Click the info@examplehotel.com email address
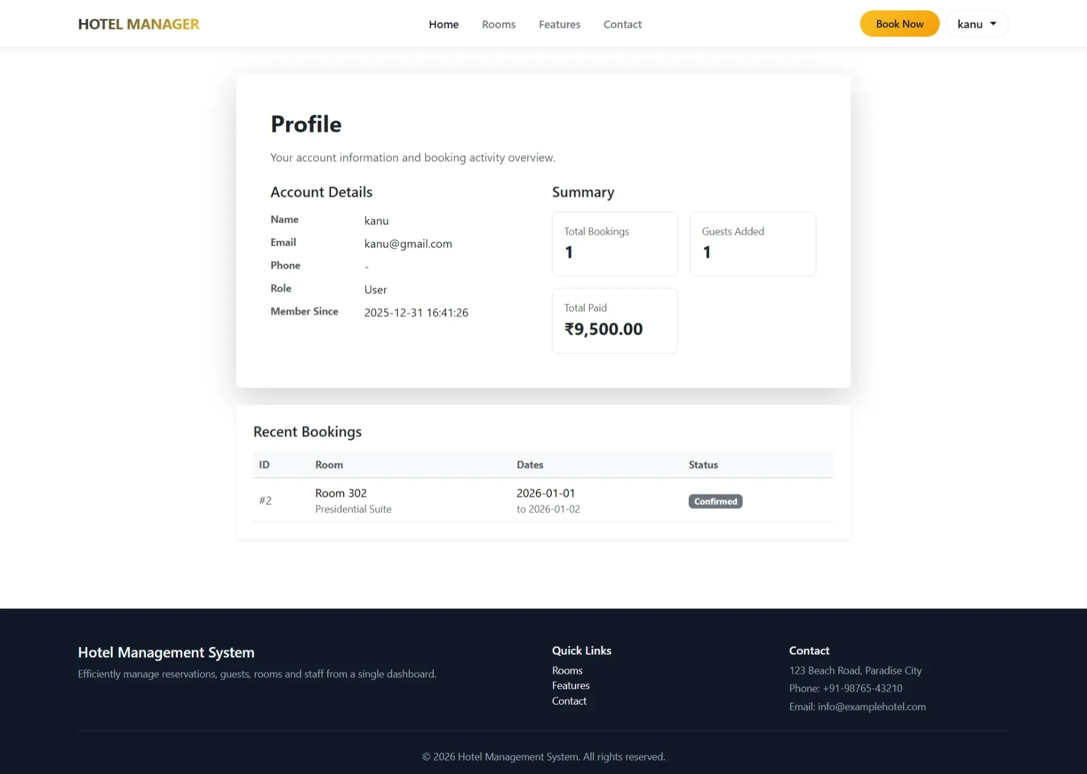Screen dimensions: 1087x774 [x=871, y=706]
